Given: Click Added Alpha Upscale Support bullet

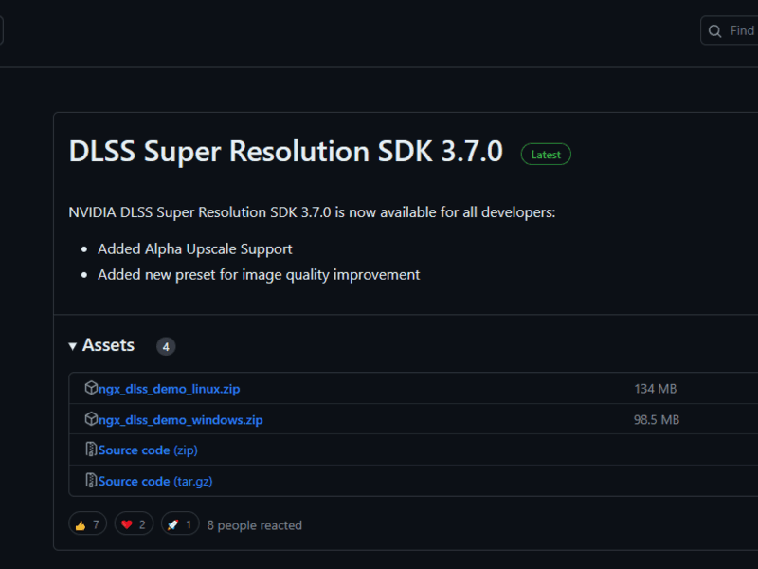Looking at the screenshot, I should click(195, 249).
